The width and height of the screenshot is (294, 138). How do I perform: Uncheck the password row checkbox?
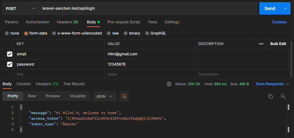point(10,64)
